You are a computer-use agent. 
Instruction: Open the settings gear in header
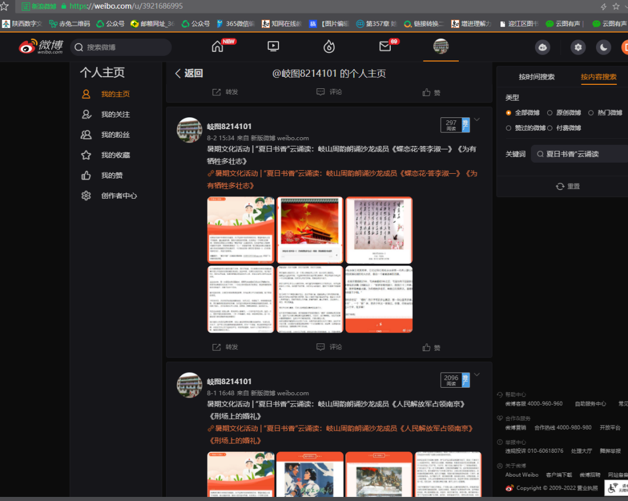coord(578,47)
